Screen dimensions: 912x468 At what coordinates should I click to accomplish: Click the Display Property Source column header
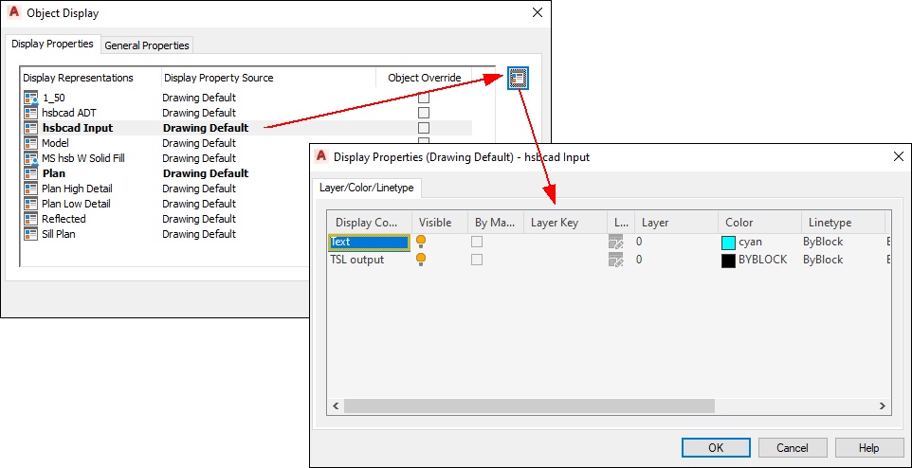point(268,78)
